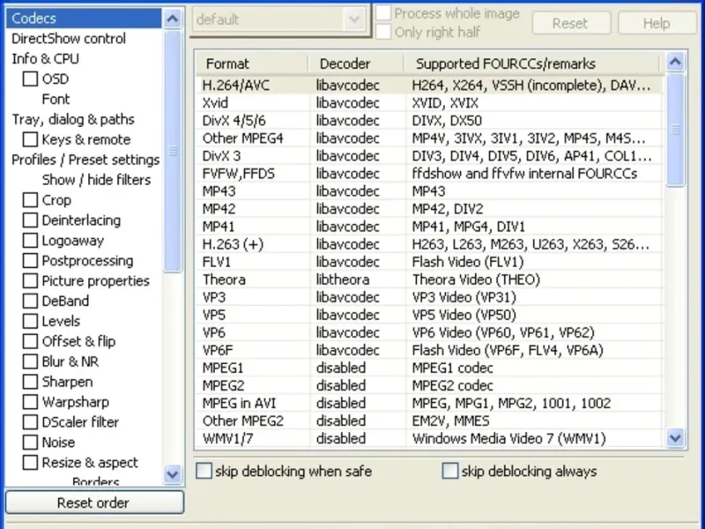Click codec list scroll-up arrow

[x=675, y=62]
